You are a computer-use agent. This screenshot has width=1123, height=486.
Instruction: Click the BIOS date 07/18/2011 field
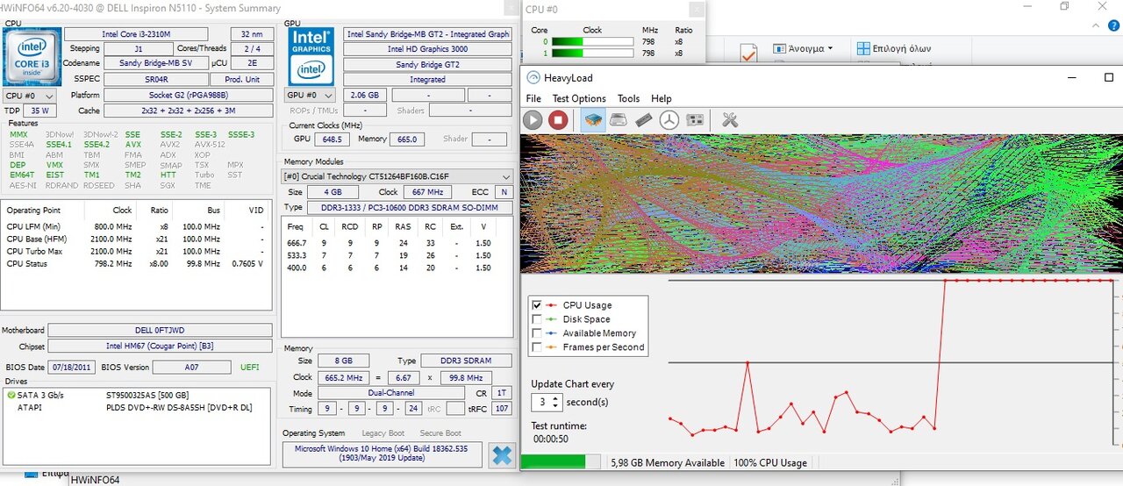point(72,367)
